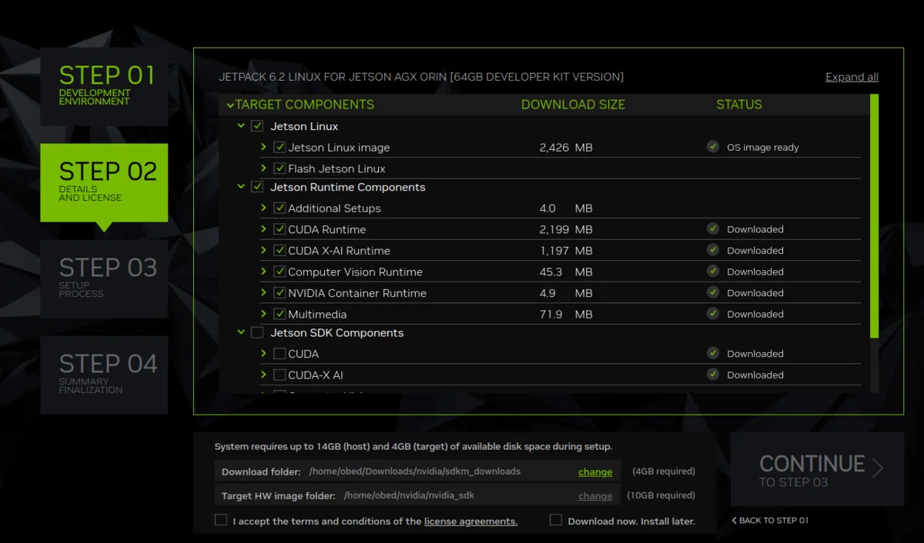
Task: Change the Target HW image folder
Action: (595, 496)
